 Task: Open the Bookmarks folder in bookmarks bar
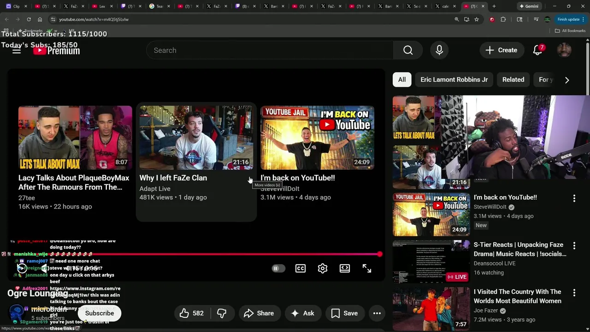[30, 30]
